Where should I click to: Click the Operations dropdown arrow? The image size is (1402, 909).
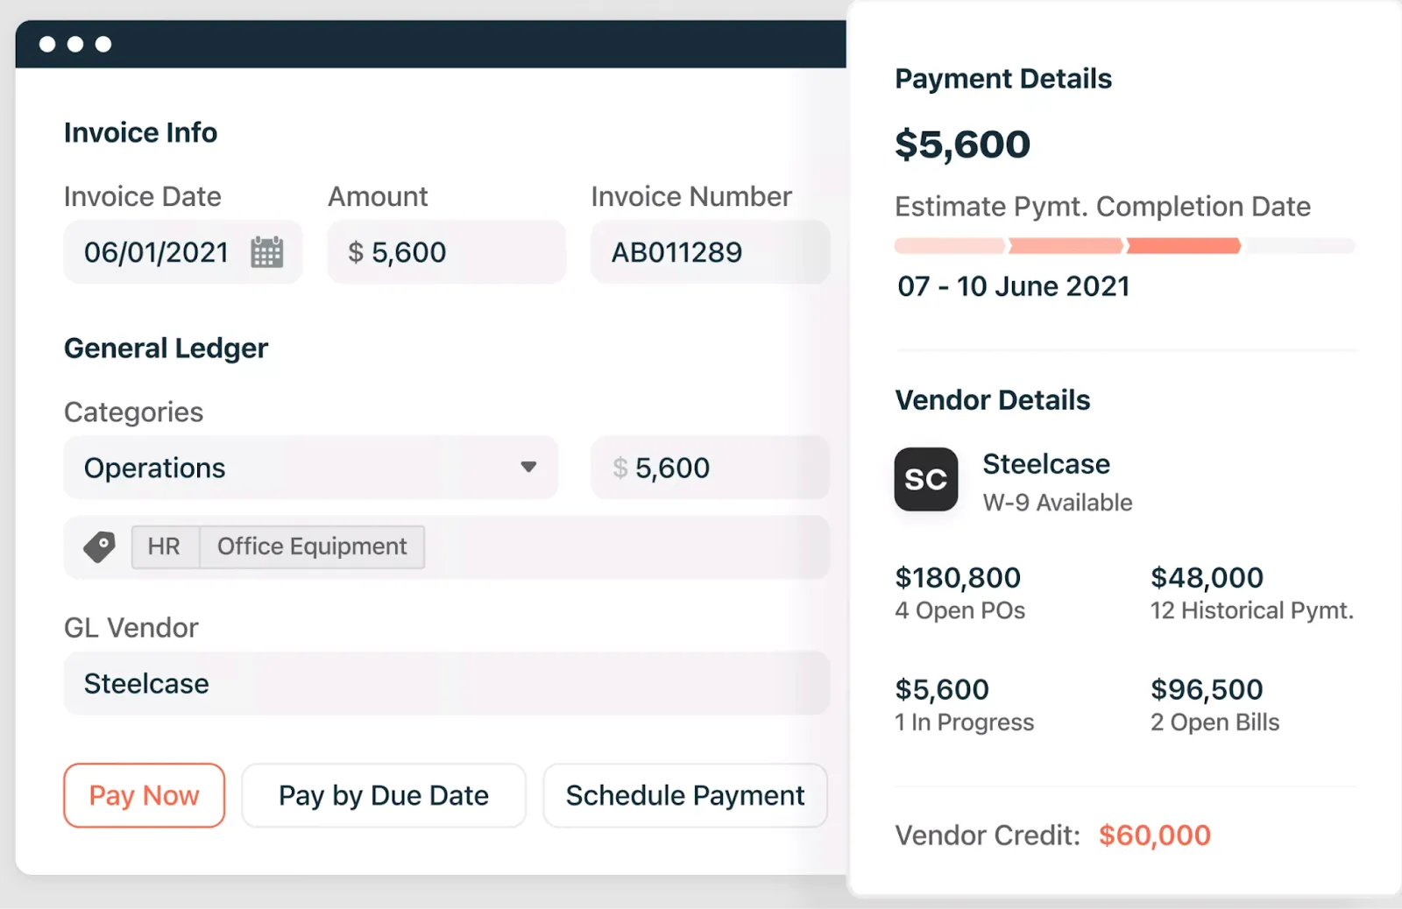coord(528,467)
